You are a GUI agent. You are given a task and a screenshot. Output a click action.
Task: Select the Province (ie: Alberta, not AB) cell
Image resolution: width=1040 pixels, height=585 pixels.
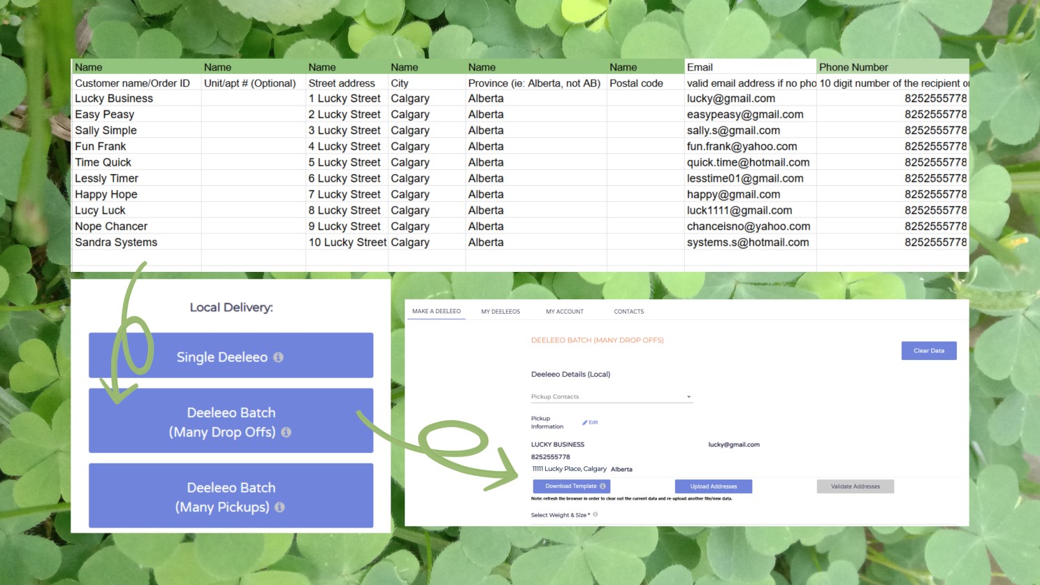[x=536, y=83]
